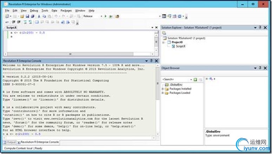
Task: Open the Debug menu
Action: [x=34, y=11]
